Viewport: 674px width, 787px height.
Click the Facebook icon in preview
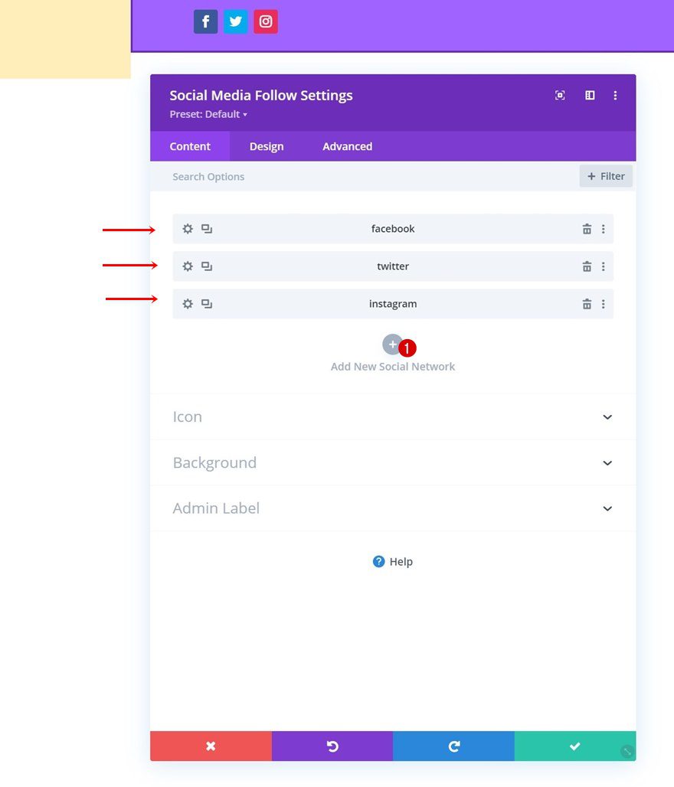tap(205, 21)
